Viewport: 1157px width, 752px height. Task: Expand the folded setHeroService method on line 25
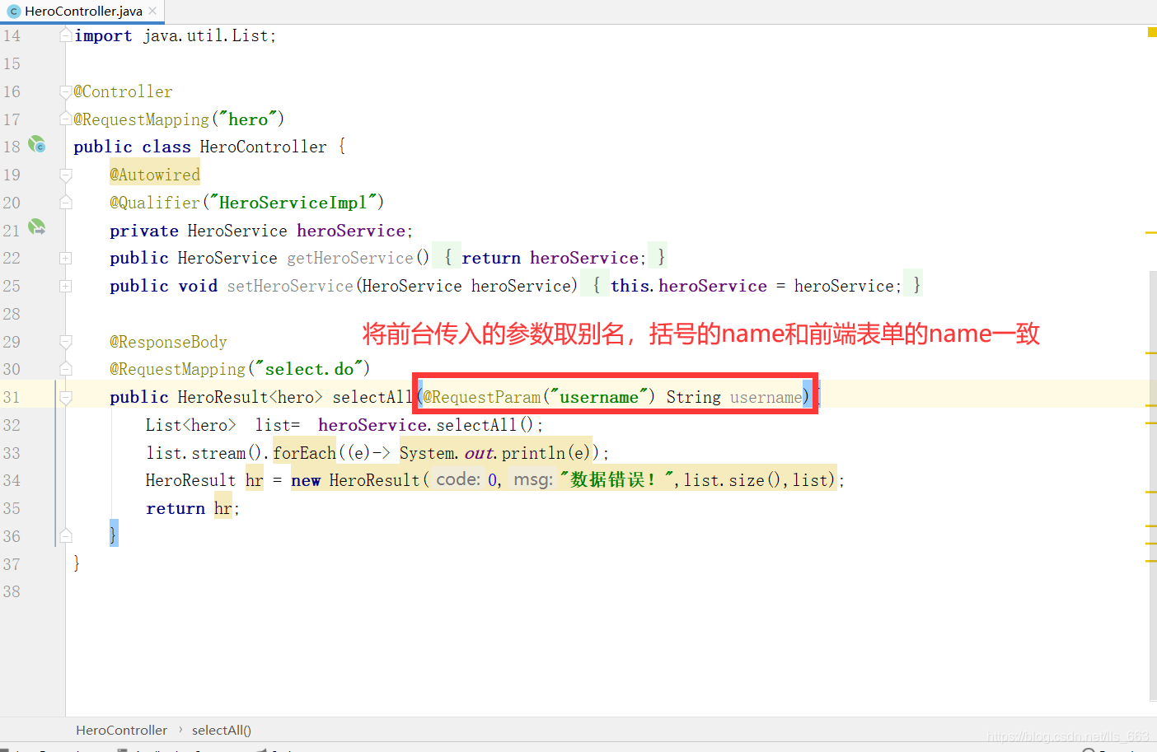(x=65, y=287)
